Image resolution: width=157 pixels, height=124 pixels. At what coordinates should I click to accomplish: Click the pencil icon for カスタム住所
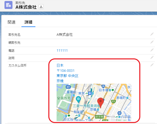(152, 65)
